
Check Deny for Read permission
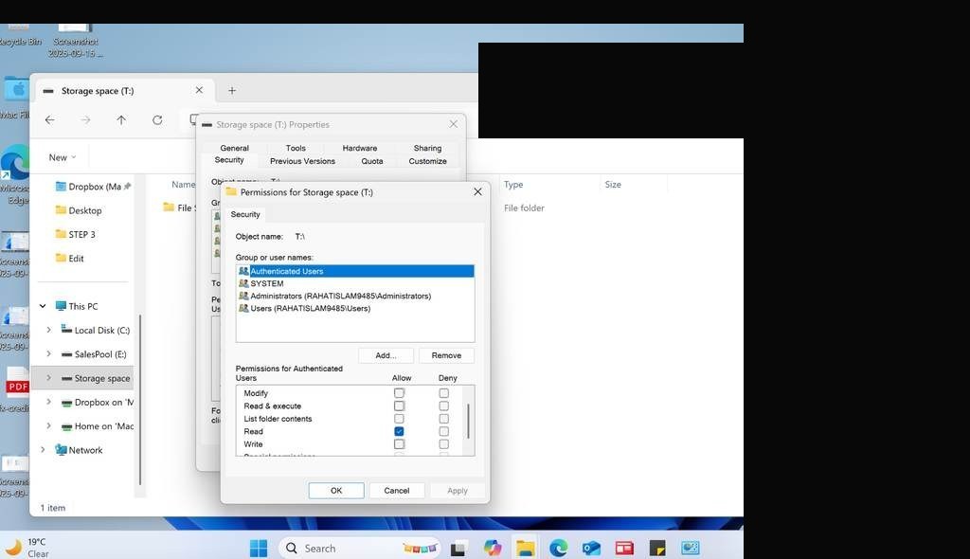pyautogui.click(x=443, y=431)
